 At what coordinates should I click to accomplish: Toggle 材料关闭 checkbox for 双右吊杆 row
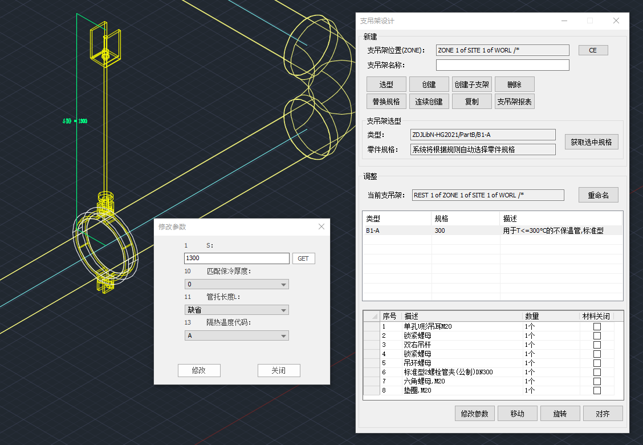pyautogui.click(x=597, y=345)
